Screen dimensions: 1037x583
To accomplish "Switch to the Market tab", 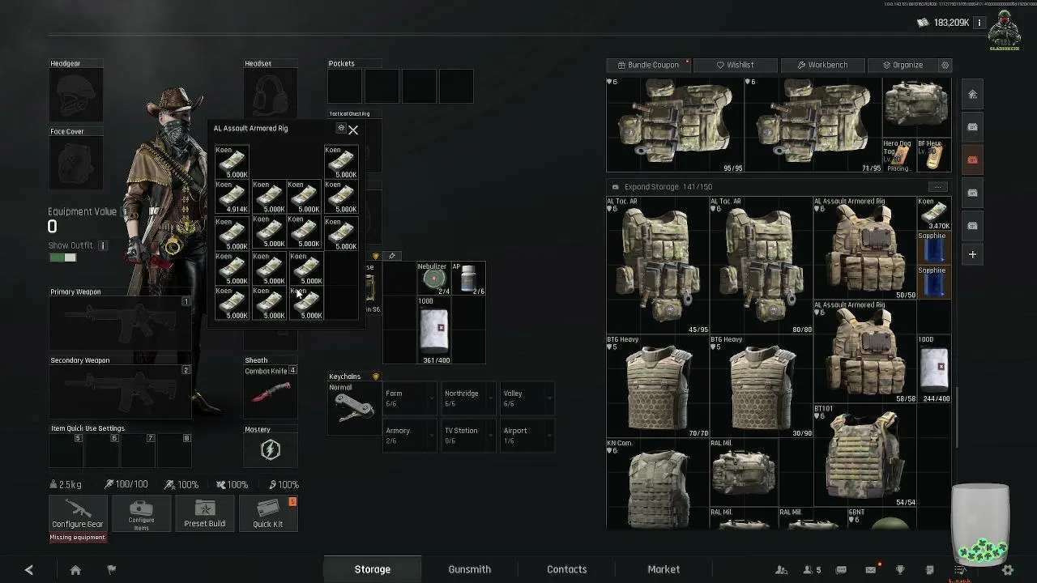I will pos(664,569).
